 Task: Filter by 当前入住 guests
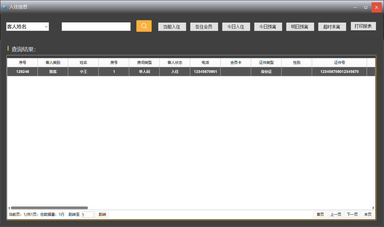click(x=172, y=27)
